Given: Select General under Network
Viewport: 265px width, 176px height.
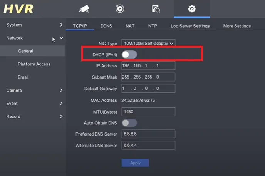Looking at the screenshot, I should [x=32, y=51].
